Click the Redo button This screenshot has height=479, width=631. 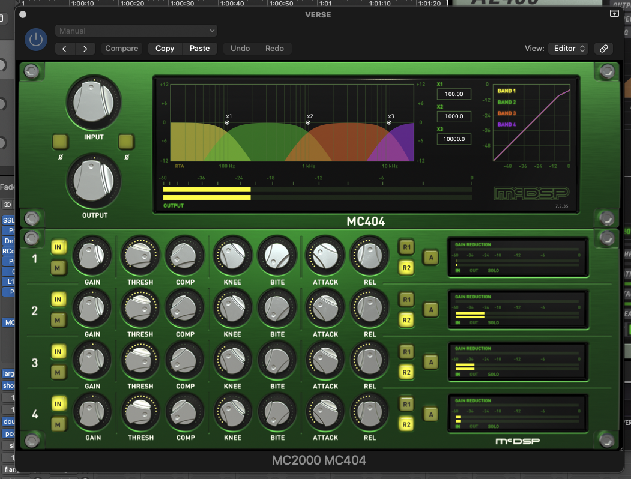click(274, 48)
